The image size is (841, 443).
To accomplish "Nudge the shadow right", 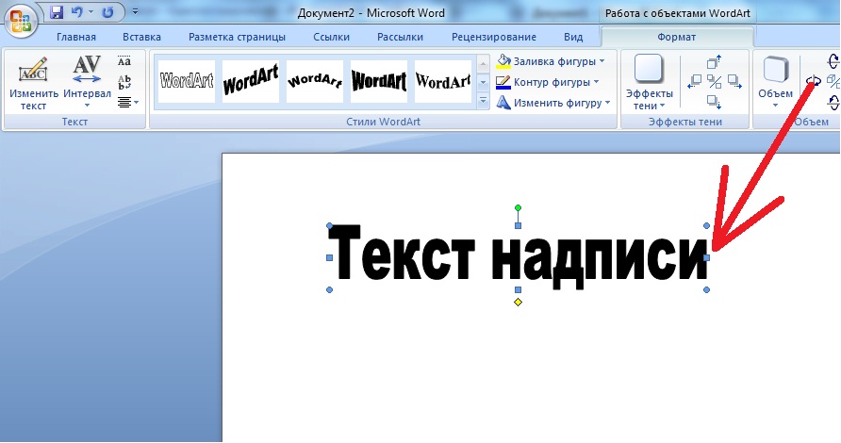I will pos(734,81).
